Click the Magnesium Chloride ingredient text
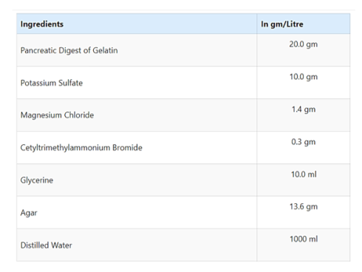Viewport: 362px width, 272px height. 57,115
